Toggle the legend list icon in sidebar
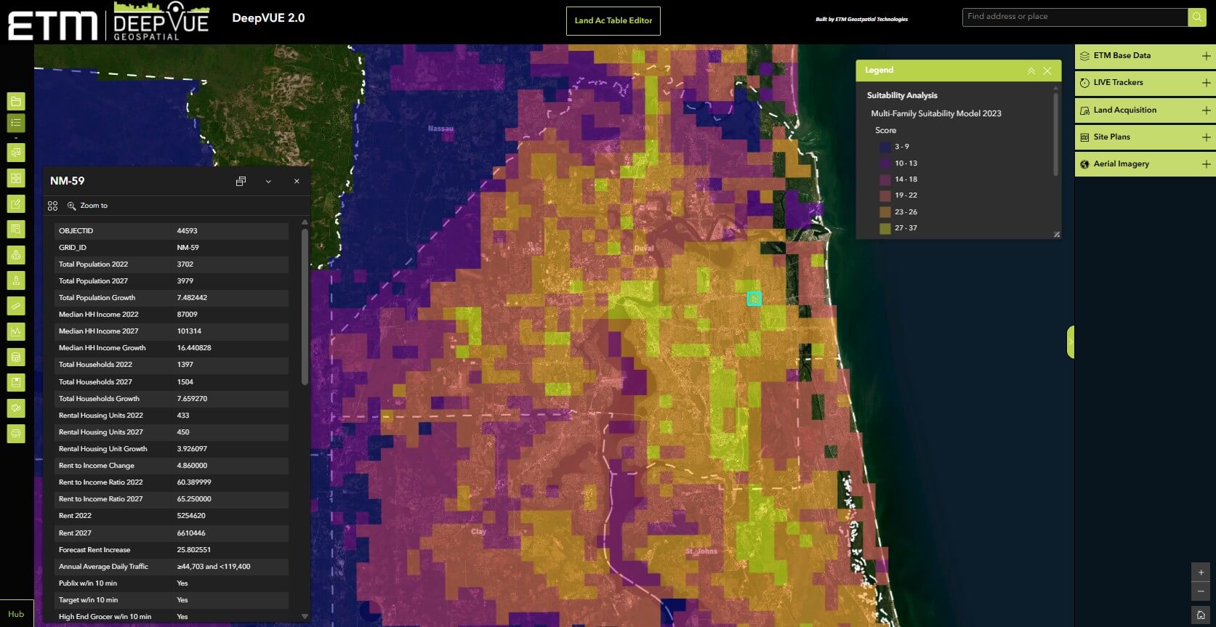 click(16, 123)
